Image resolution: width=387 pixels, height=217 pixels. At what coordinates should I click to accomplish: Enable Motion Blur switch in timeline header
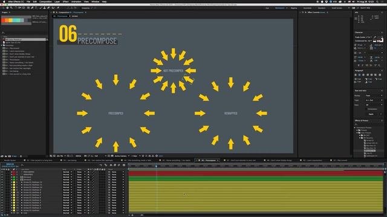(119, 165)
